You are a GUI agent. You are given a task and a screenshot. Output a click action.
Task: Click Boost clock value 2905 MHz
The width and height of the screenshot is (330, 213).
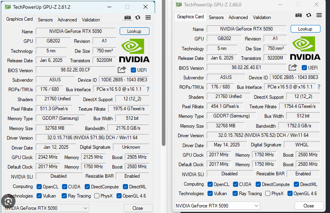coord(137,157)
